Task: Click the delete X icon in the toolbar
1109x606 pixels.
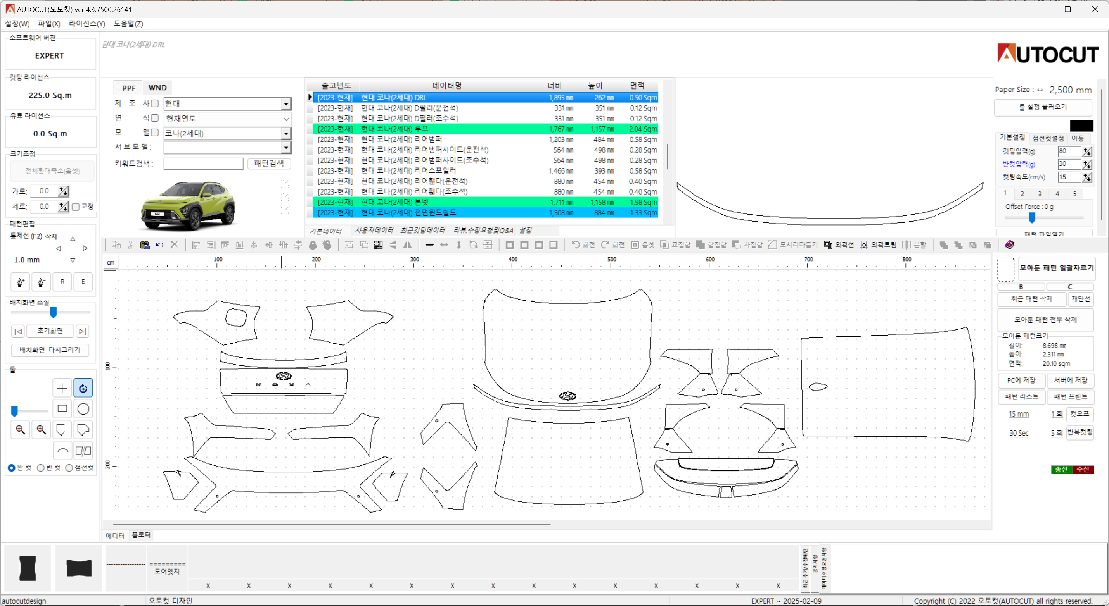Action: point(174,245)
